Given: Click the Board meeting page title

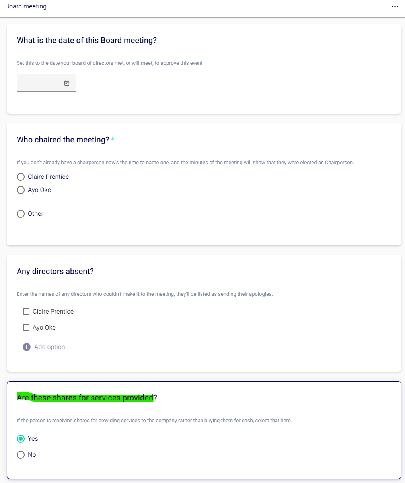Looking at the screenshot, I should coord(26,6).
